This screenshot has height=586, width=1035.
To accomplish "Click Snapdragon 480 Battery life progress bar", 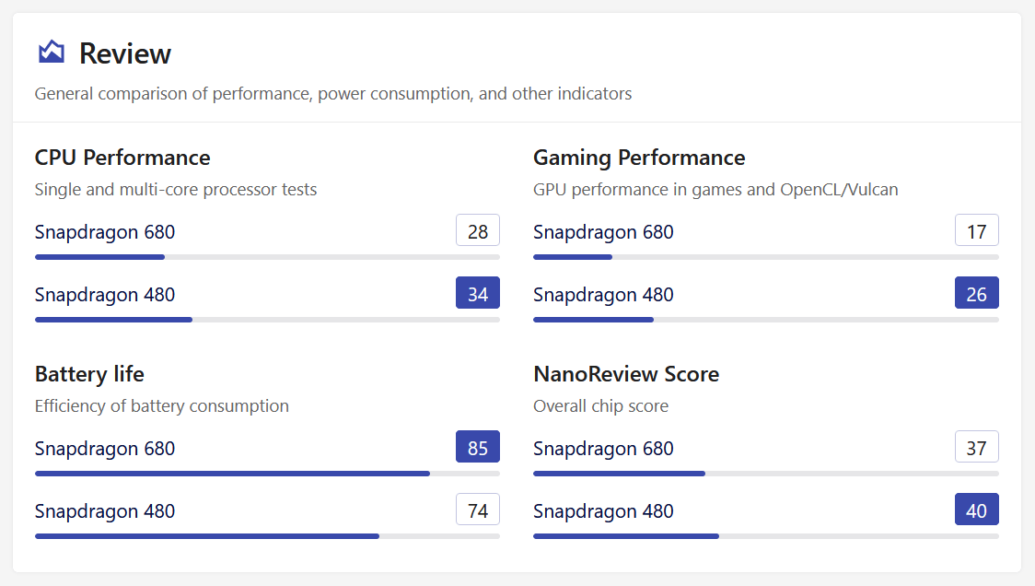I will (267, 536).
